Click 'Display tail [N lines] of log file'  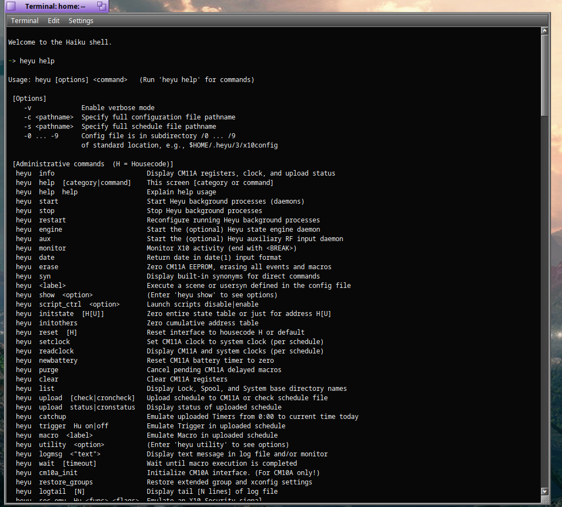click(x=212, y=491)
